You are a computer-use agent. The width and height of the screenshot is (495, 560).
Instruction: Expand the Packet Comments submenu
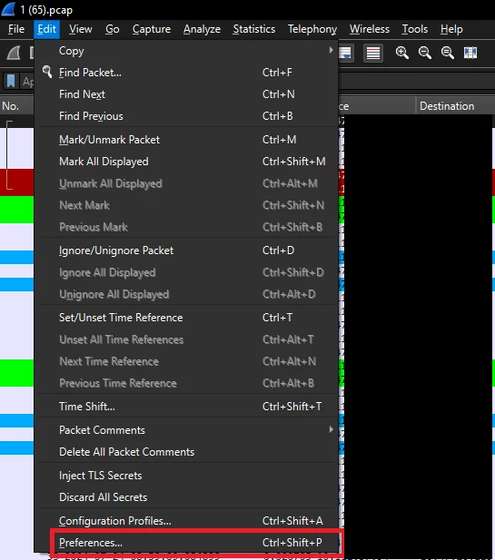click(186, 430)
